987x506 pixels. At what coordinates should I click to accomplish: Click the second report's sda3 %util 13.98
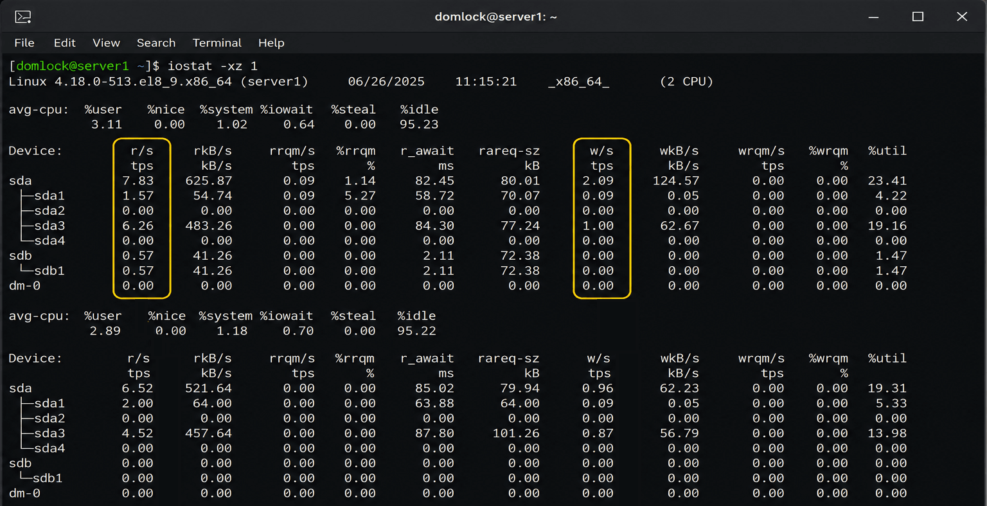pyautogui.click(x=887, y=434)
